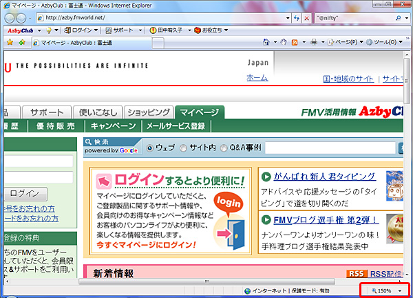This screenshot has height=298, width=413.
Task: Click the zoom magnifier icon in status bar
Action: click(x=374, y=290)
